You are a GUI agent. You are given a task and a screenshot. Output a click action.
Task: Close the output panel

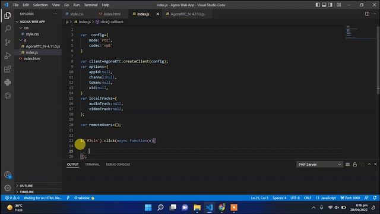pyautogui.click(x=375, y=164)
